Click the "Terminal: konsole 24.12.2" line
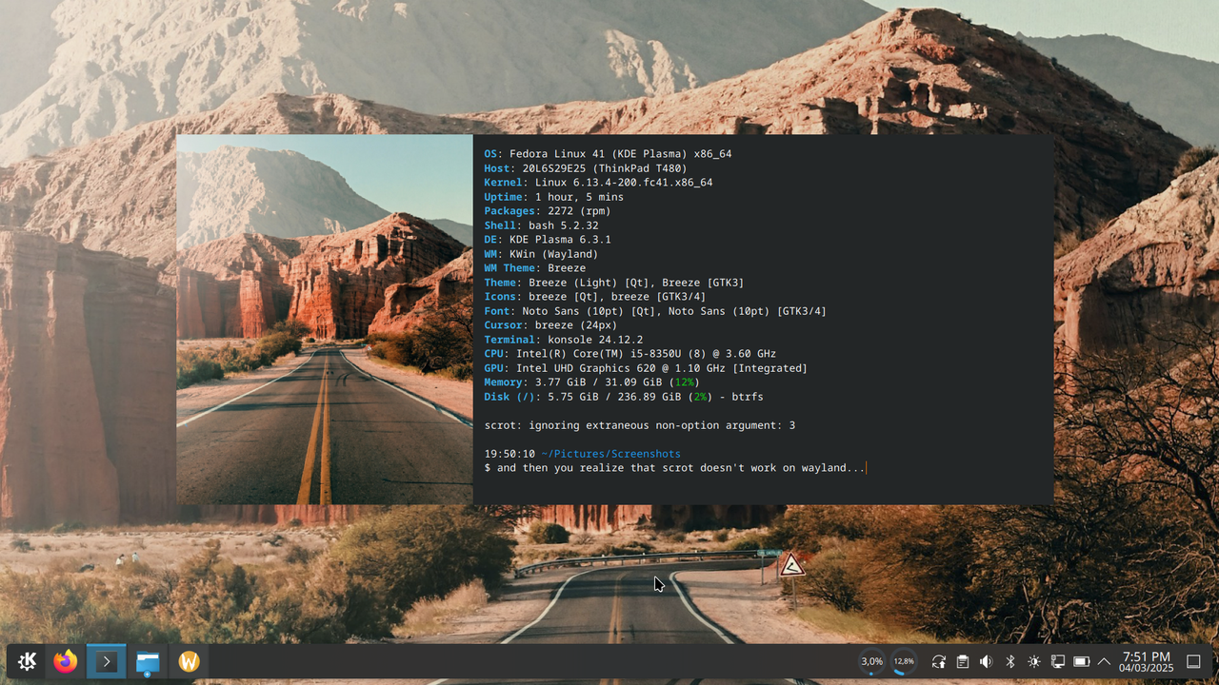This screenshot has height=685, width=1219. point(563,340)
